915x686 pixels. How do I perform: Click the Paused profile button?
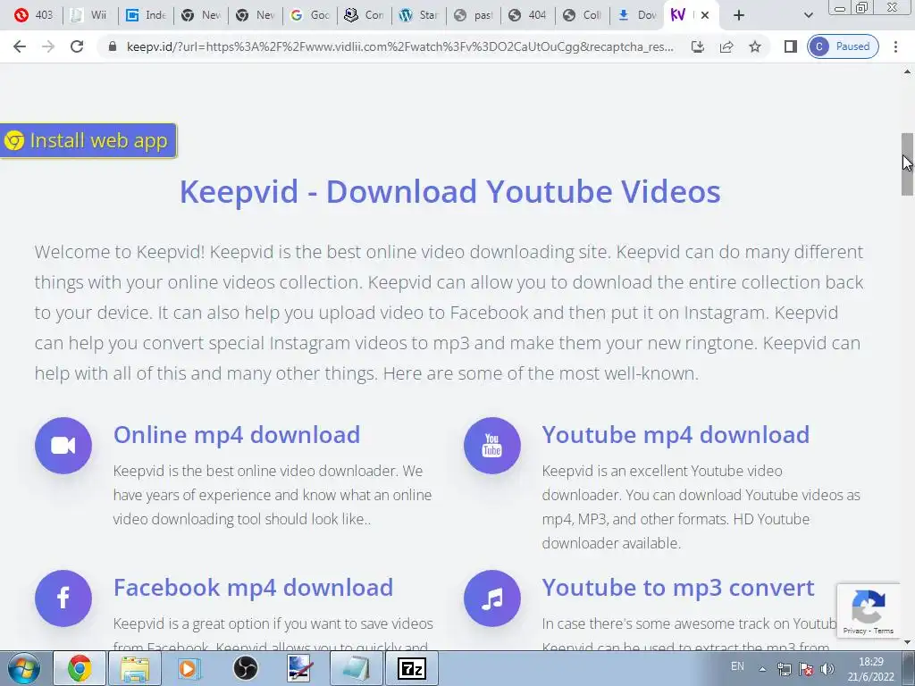[843, 46]
